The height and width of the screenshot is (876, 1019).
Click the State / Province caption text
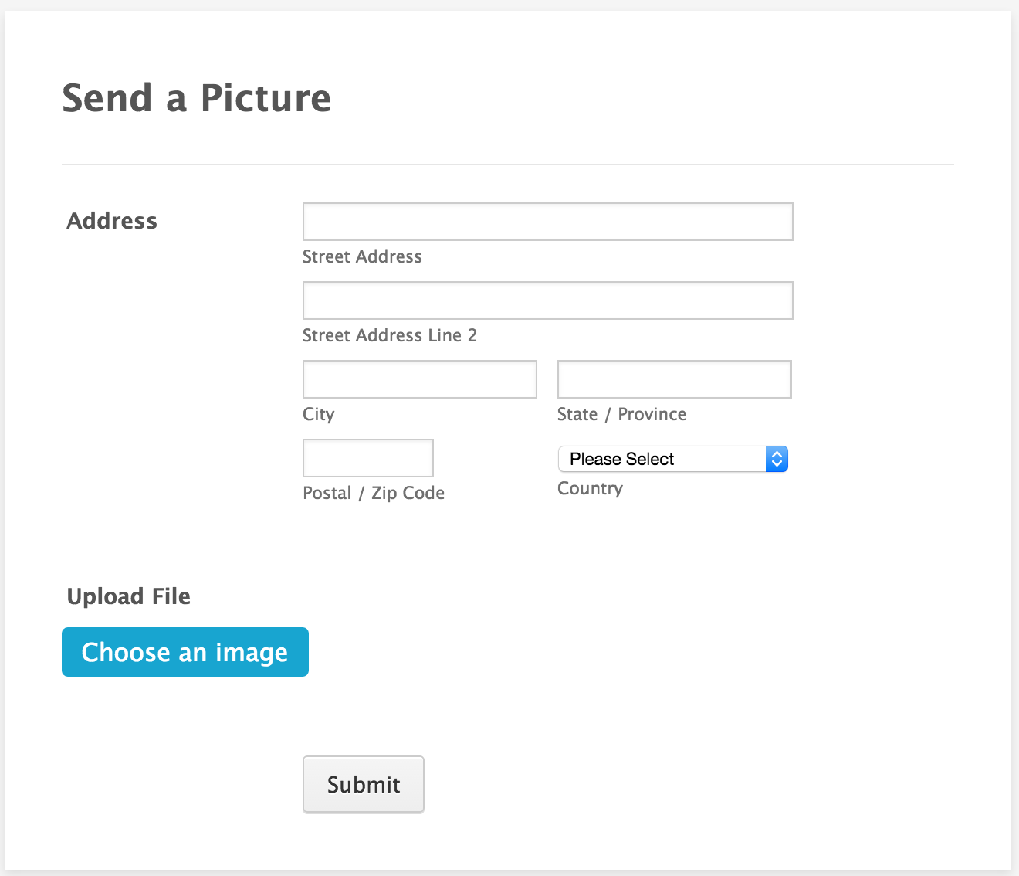pos(621,414)
